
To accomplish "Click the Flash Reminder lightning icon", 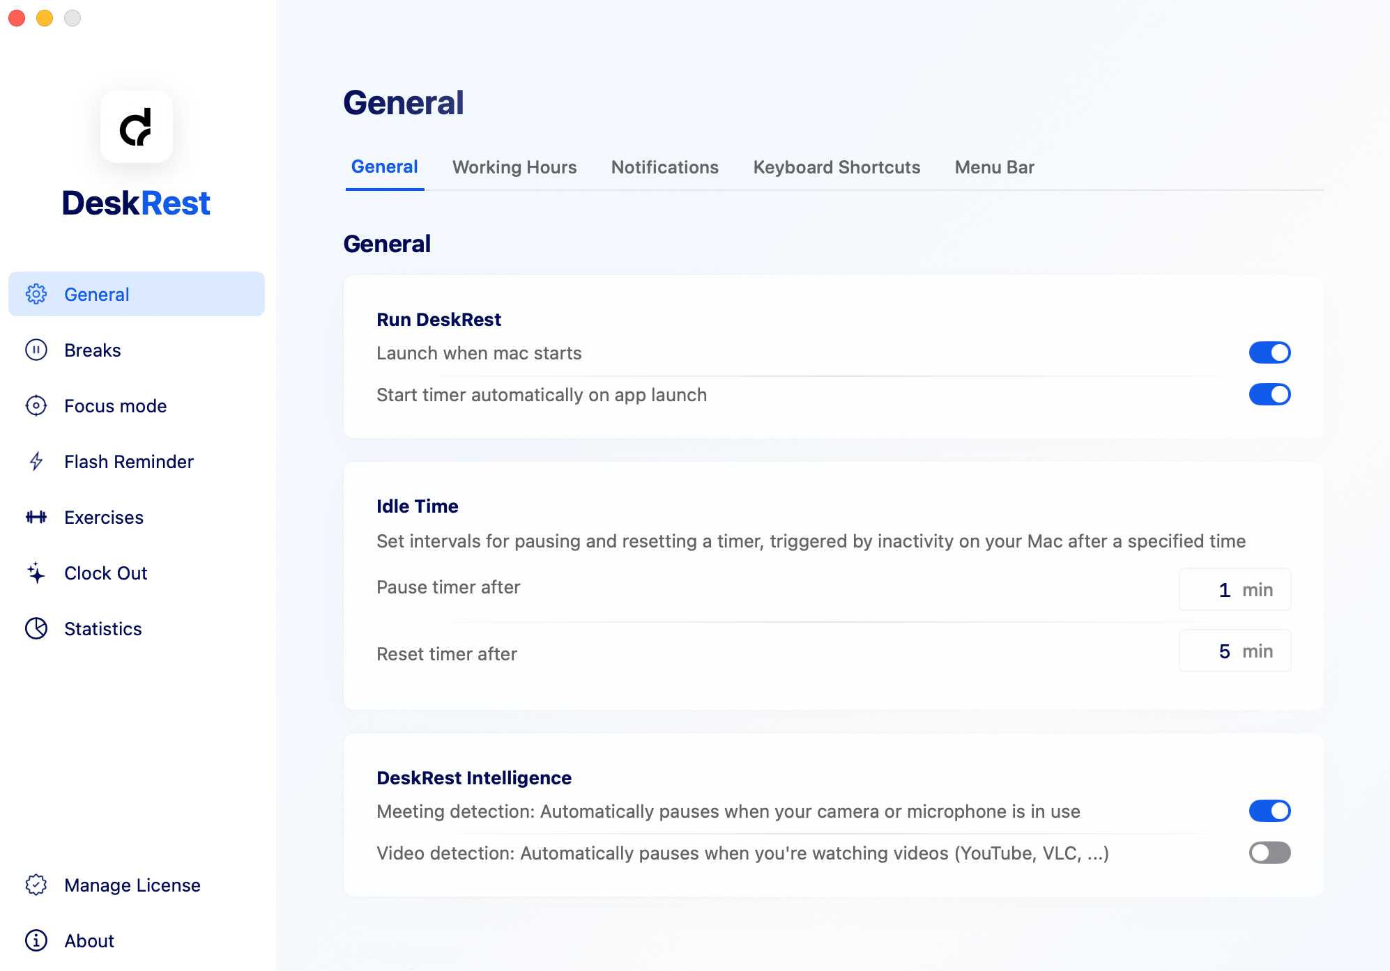I will pyautogui.click(x=36, y=461).
